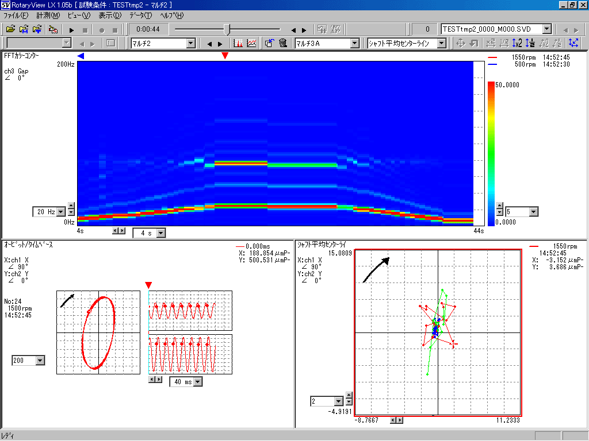The image size is (589, 441).
Task: Click the レディ status bar text
Action: click(x=7, y=436)
